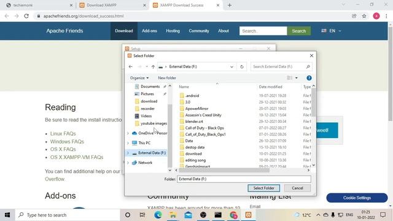Open File Explorer from taskbar
The height and width of the screenshot is (221, 393).
click(x=173, y=215)
